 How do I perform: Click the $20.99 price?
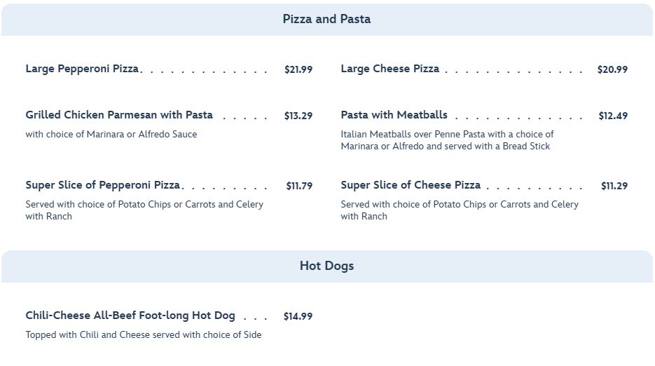click(x=612, y=69)
